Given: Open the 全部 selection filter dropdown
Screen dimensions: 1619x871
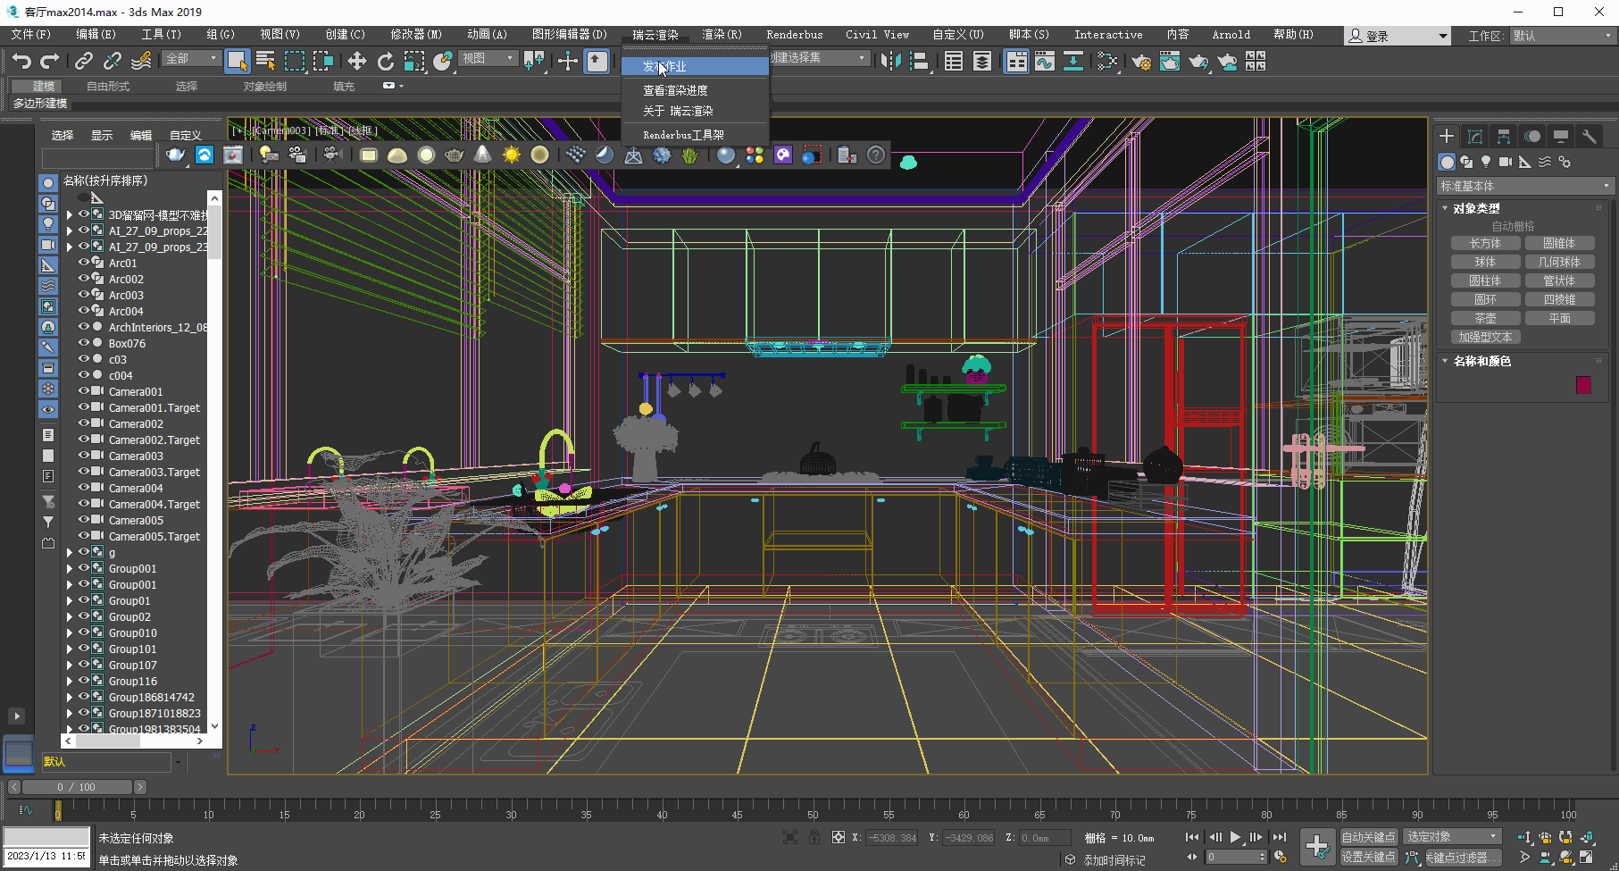Looking at the screenshot, I should pos(191,58).
